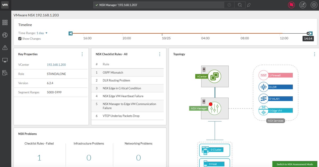Select NSX Edge VM Heartbeat Failure rule
Viewport: 319px width, 167px height.
click(x=127, y=96)
